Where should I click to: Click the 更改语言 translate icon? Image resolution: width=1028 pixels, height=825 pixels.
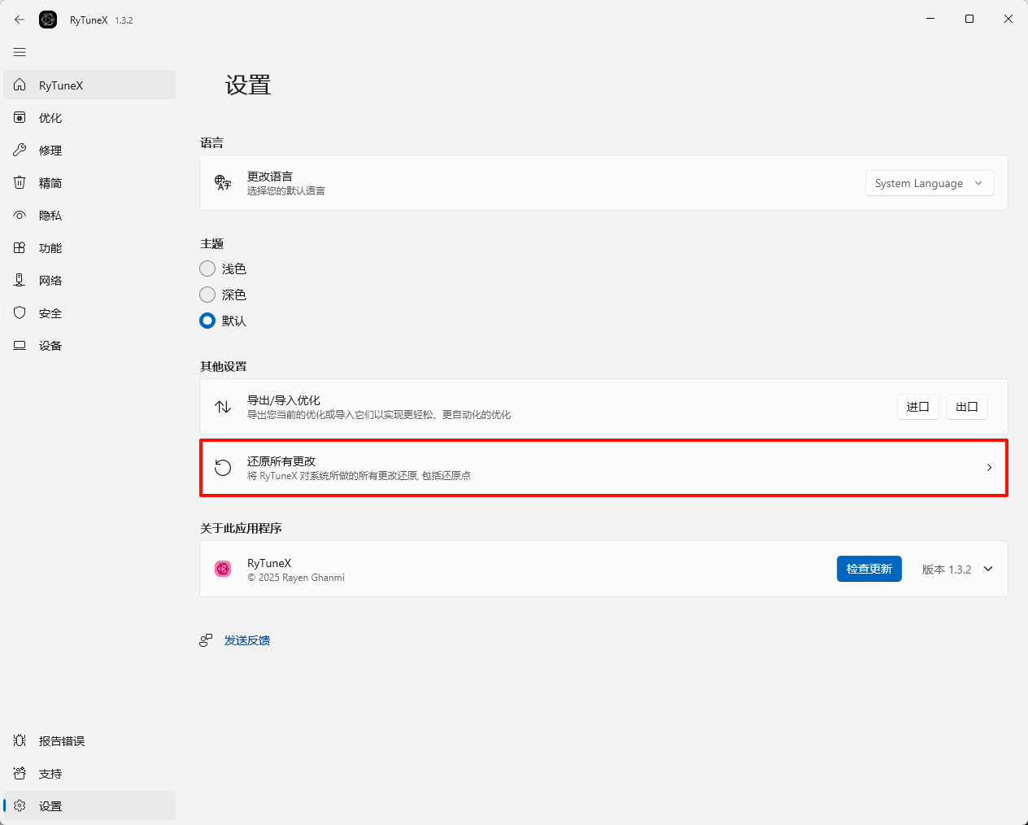[x=223, y=182]
